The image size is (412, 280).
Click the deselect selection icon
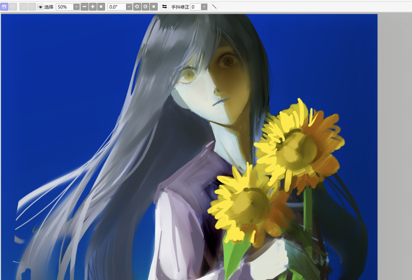[x=23, y=7]
